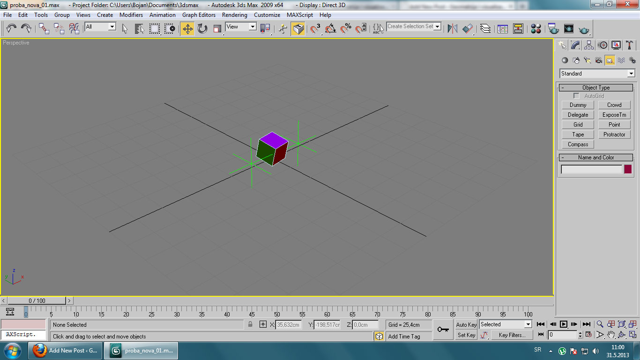The height and width of the screenshot is (360, 640).
Task: Click the Redo arrow in toolbar
Action: [x=26, y=29]
